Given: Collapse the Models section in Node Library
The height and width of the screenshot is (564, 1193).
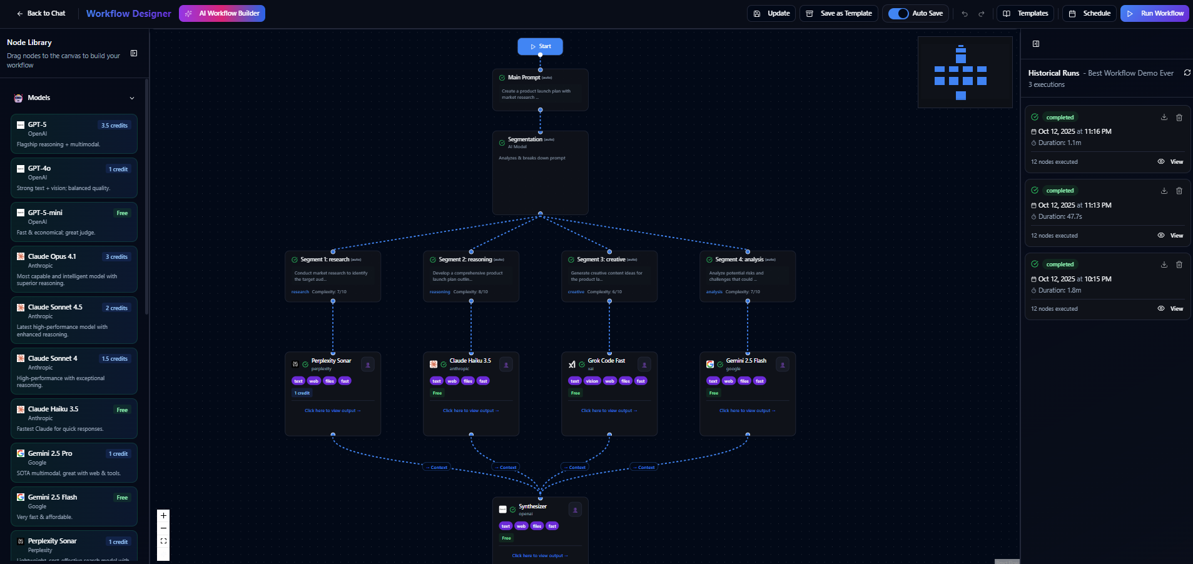Looking at the screenshot, I should (x=132, y=98).
